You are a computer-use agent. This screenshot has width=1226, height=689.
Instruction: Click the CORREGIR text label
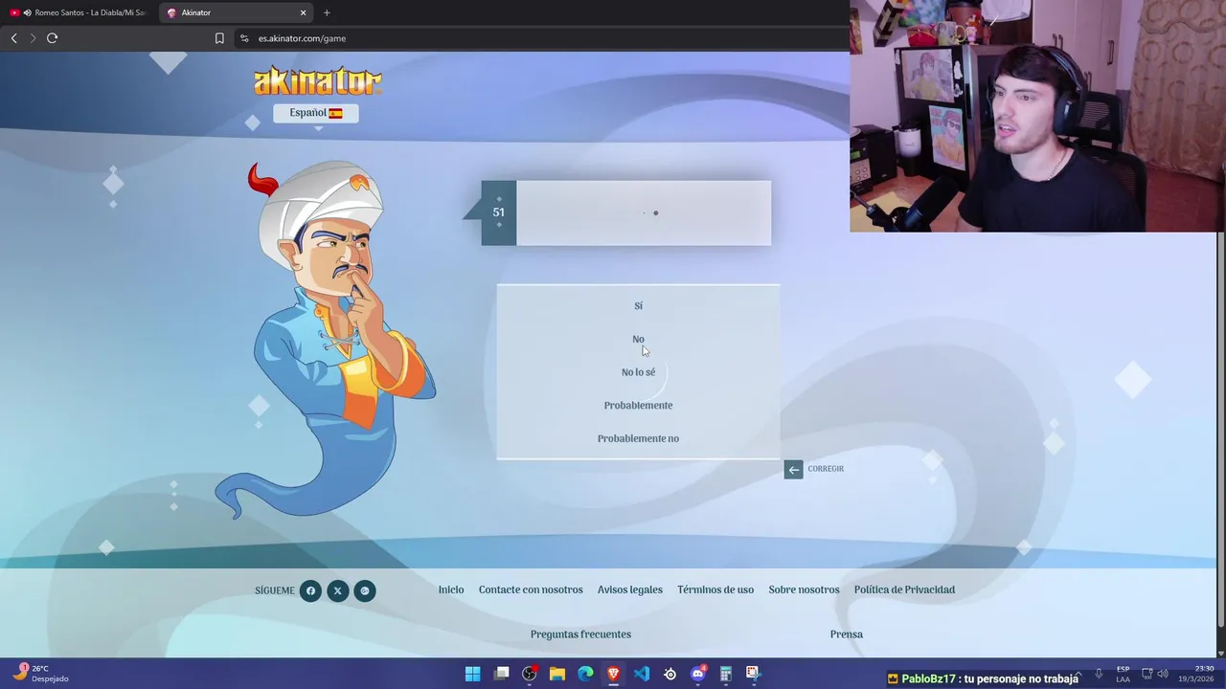point(826,469)
